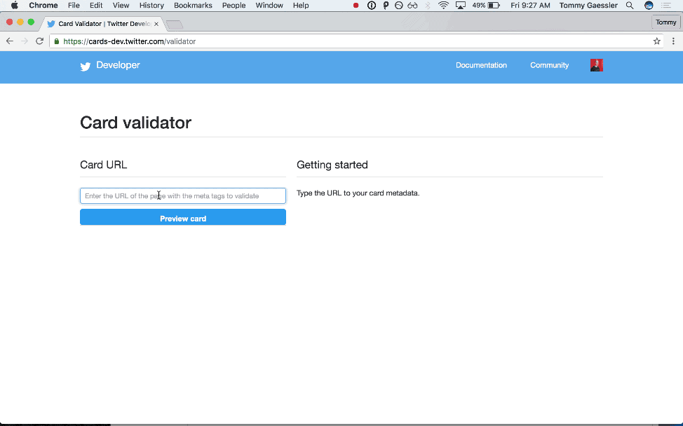Open the user avatar in header

coord(596,65)
